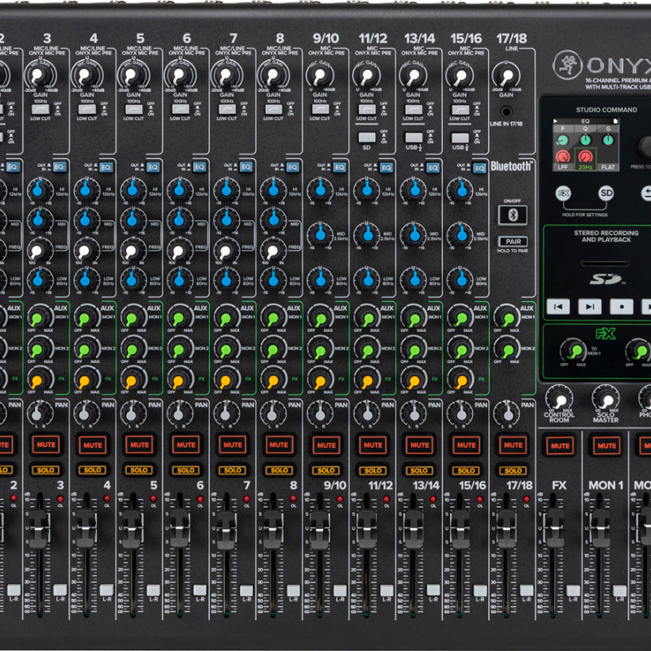Click the play arrow in EQ display header
Screen dimensions: 651x651
click(x=556, y=120)
